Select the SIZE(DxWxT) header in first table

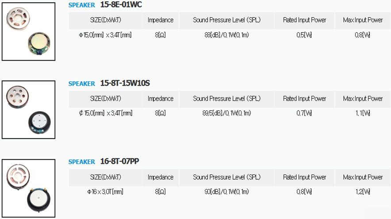[105, 20]
